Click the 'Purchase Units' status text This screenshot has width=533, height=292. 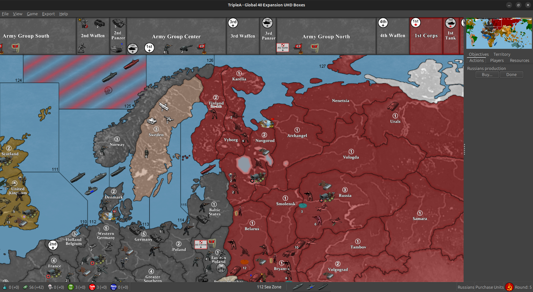(489, 287)
